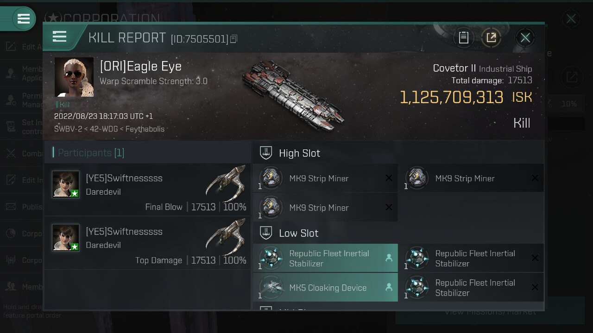Screen dimensions: 593x333
Task: Open the SWBV-2 location link
Action: coord(68,129)
